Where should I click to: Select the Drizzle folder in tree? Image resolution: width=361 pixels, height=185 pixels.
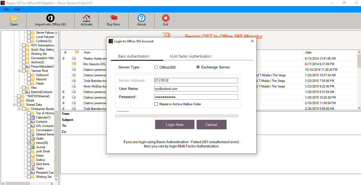[30, 100]
